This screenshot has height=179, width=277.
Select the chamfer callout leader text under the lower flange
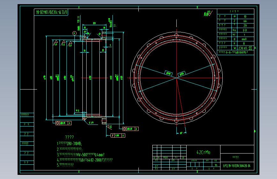coord(91,123)
